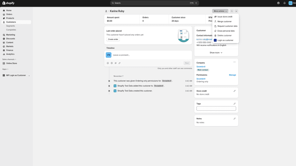This screenshot has height=166, width=296.
Task: Insert an emoji in the comment
Action: pos(108,63)
